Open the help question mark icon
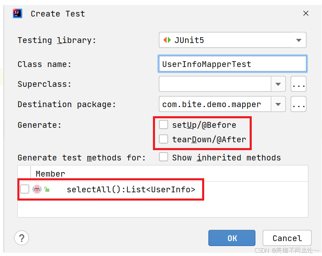Viewport: 322px width, 256px height. click(x=21, y=238)
